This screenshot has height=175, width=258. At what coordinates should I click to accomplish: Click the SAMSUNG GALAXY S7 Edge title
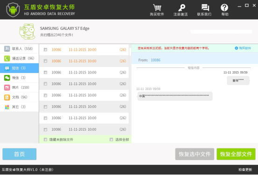(65, 28)
